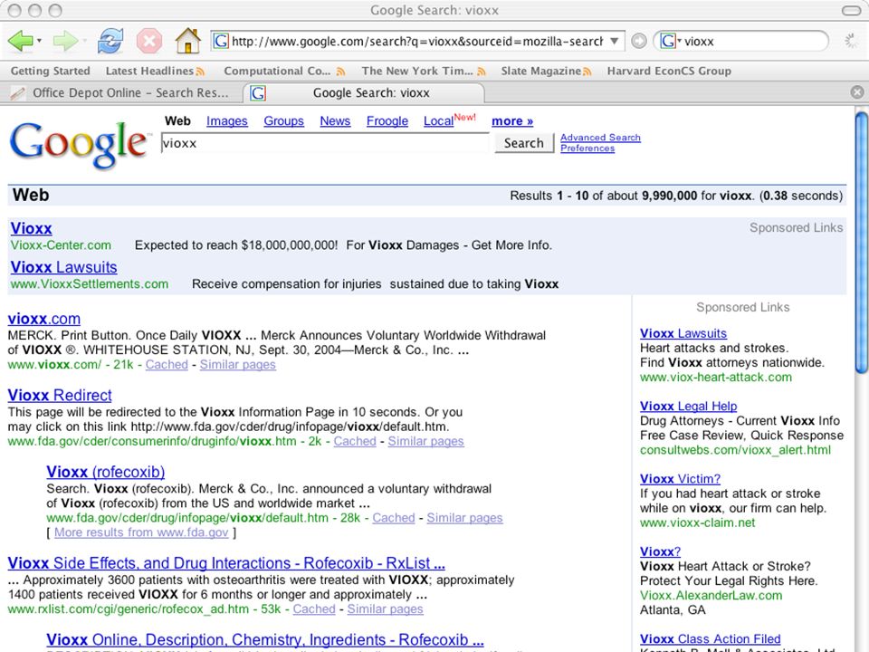Viewport: 869px width, 652px height.
Task: Open Advanced Search link
Action: [600, 137]
